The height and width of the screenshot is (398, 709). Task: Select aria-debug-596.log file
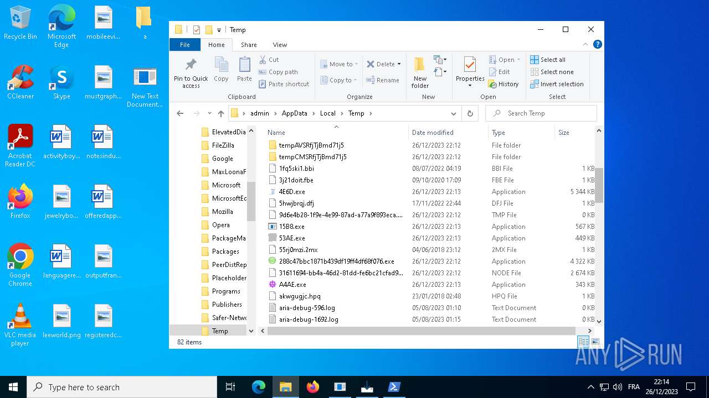307,308
